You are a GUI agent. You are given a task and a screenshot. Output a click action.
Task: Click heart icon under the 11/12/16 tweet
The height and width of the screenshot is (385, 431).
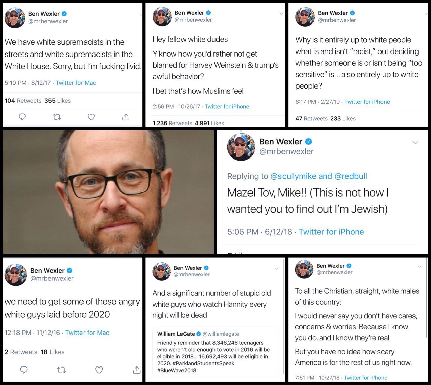99,370
